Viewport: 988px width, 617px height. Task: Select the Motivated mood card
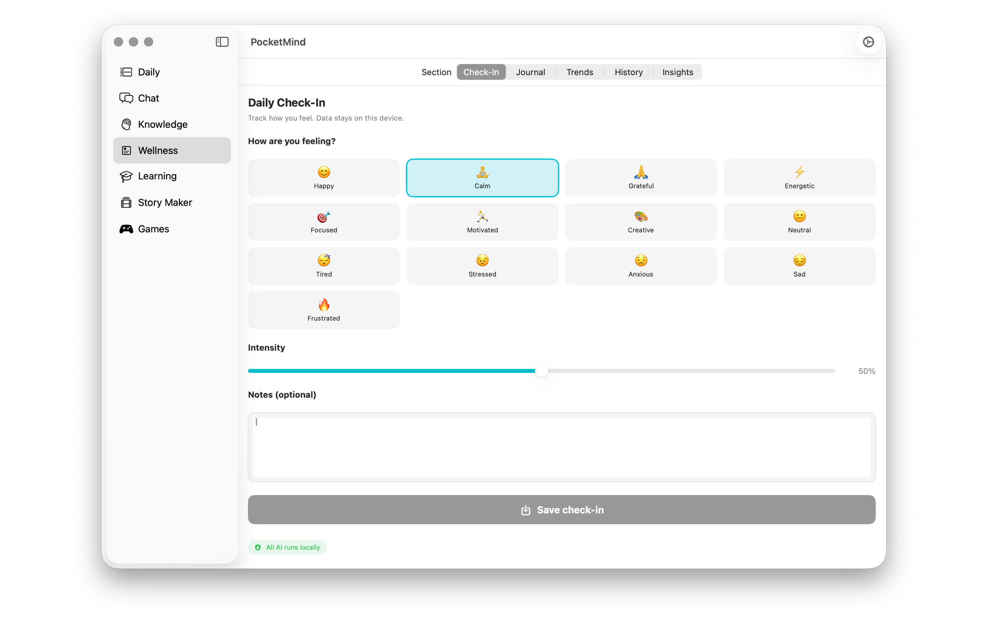(482, 222)
